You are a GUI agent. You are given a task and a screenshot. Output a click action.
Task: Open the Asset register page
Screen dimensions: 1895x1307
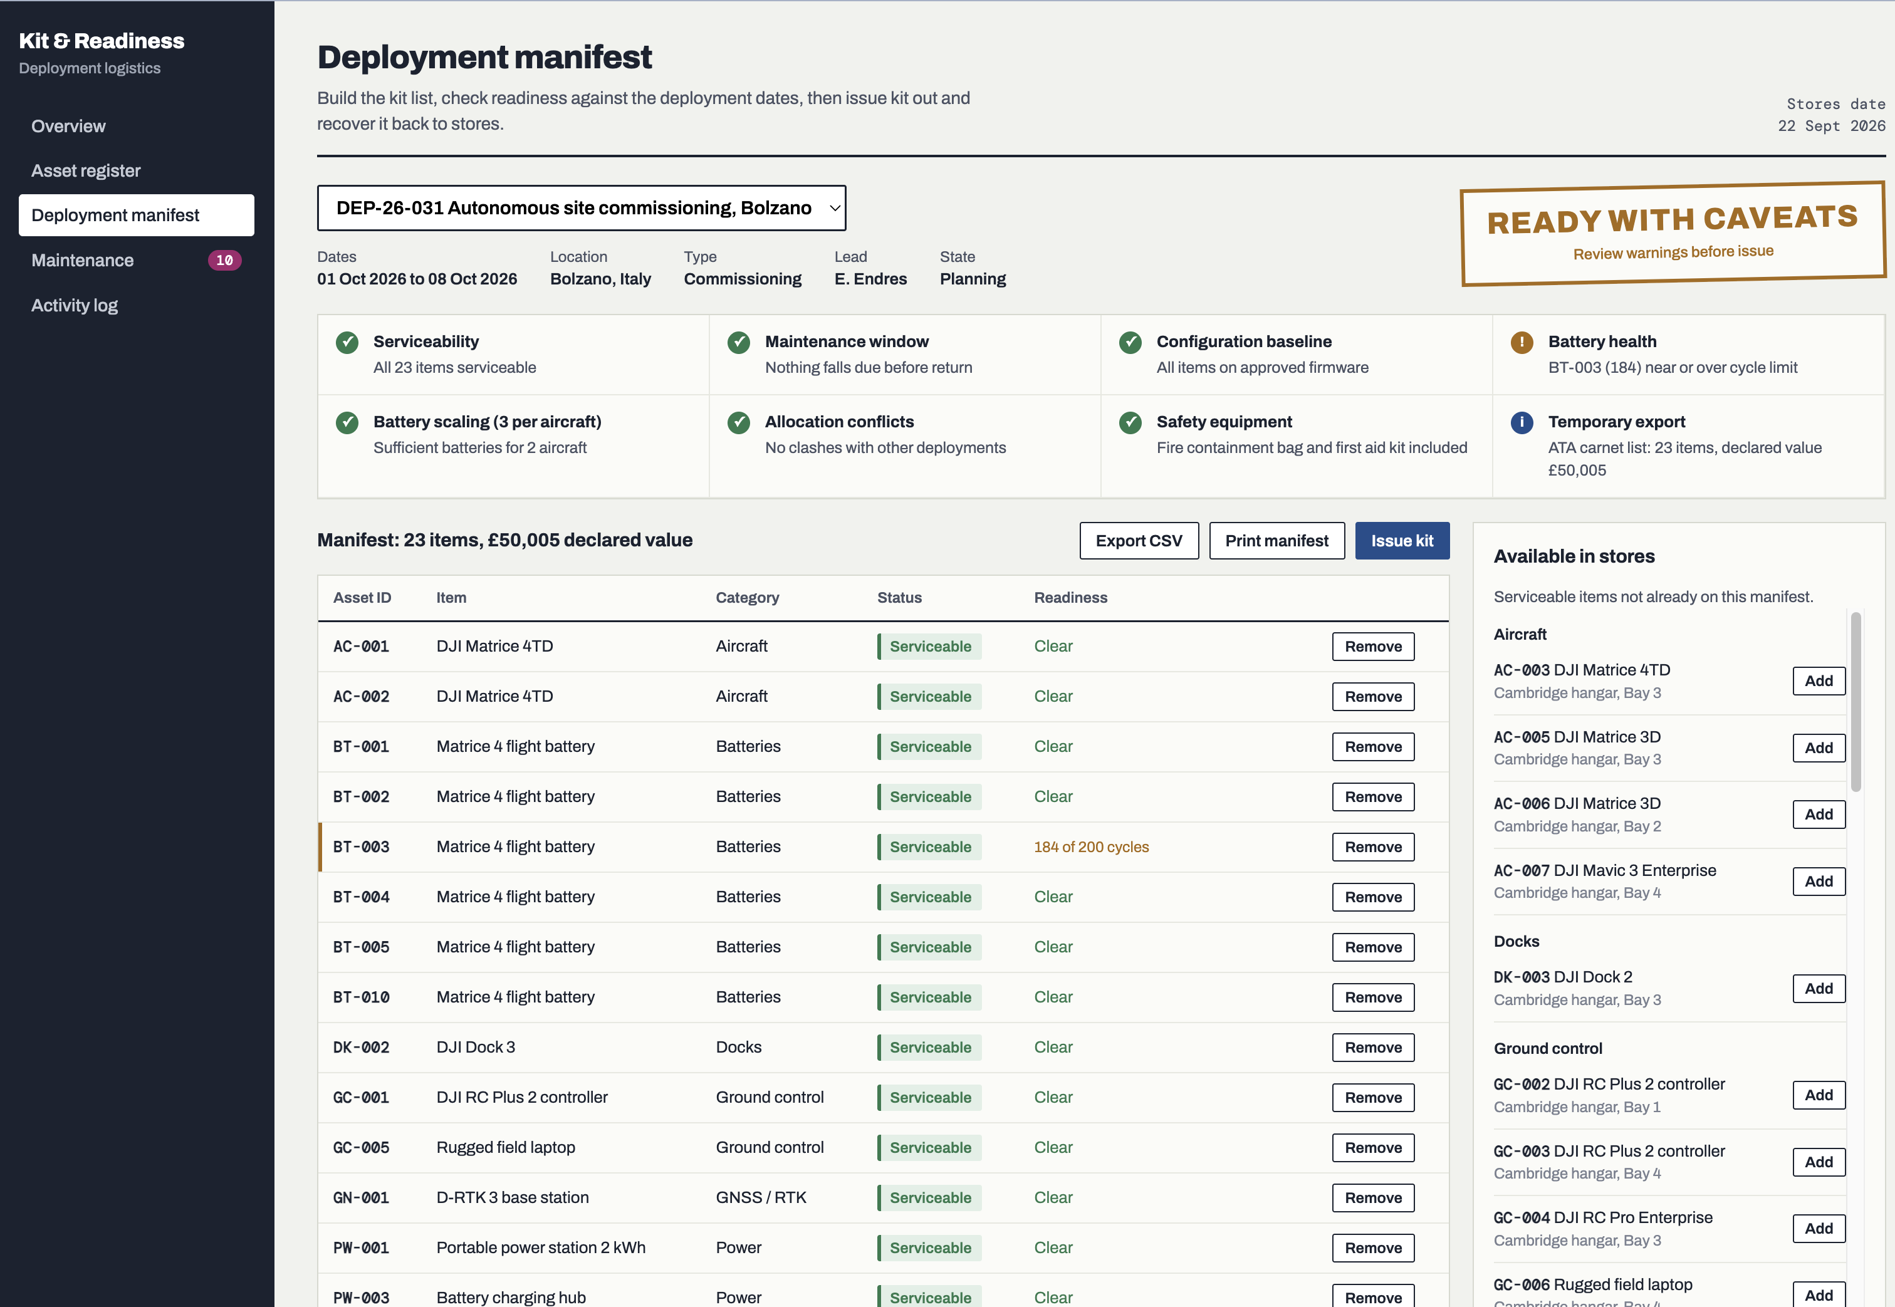[136, 170]
